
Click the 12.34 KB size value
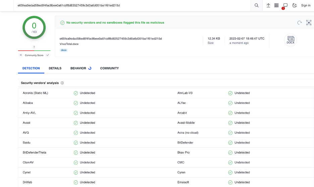(214, 39)
